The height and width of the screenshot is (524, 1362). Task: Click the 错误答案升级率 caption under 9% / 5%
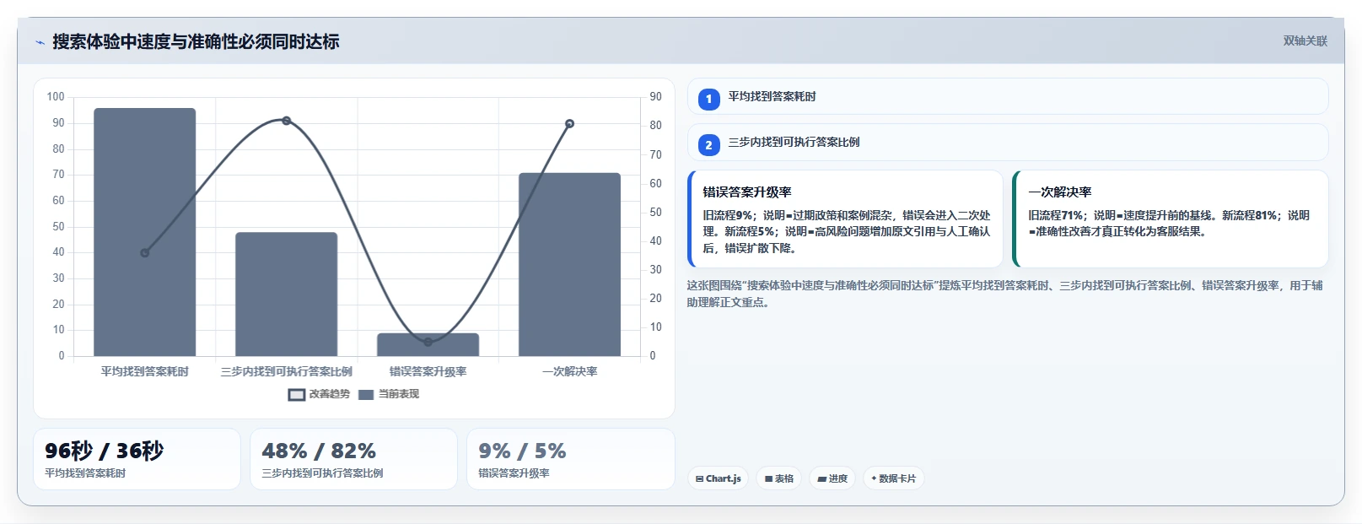pyautogui.click(x=514, y=473)
